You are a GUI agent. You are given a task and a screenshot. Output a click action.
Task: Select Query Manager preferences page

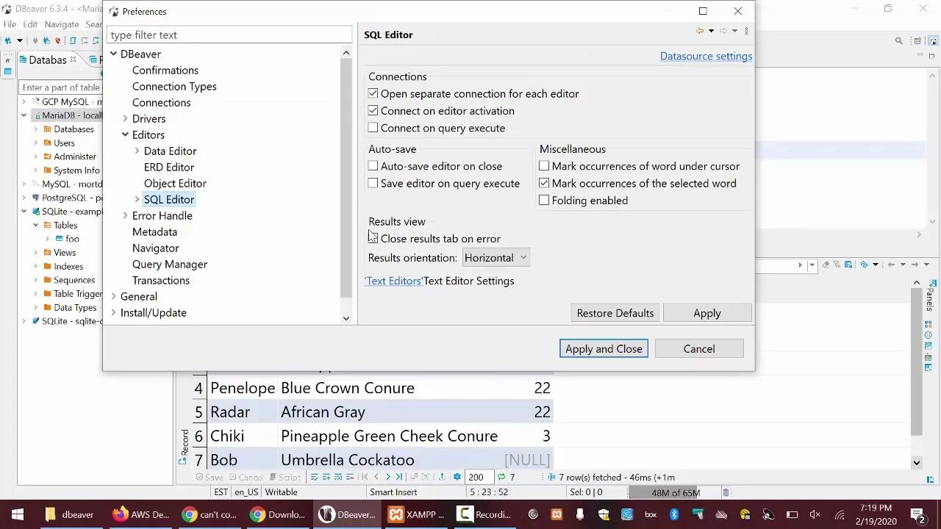(170, 264)
